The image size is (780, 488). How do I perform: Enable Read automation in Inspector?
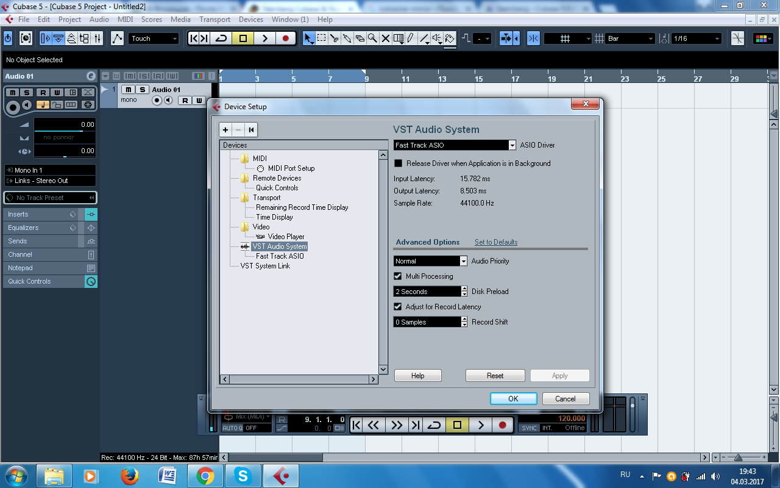click(43, 93)
